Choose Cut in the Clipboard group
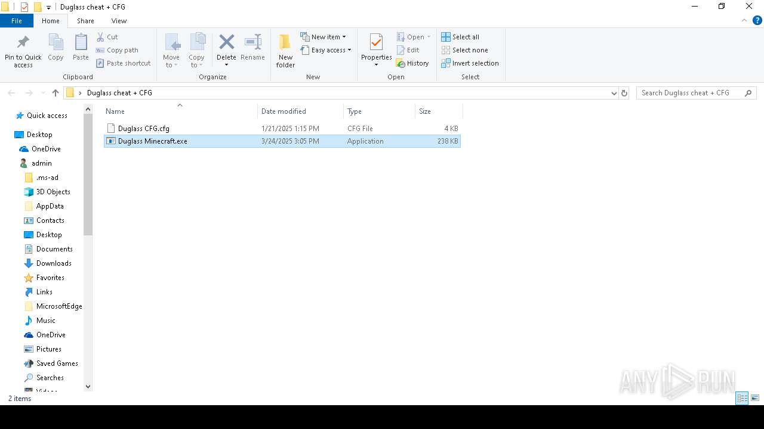 pyautogui.click(x=107, y=37)
